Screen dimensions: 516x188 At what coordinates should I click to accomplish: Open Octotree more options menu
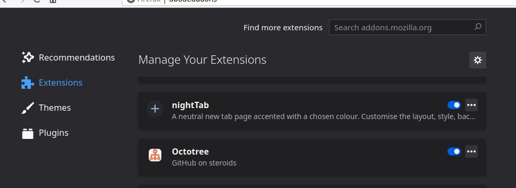(471, 151)
